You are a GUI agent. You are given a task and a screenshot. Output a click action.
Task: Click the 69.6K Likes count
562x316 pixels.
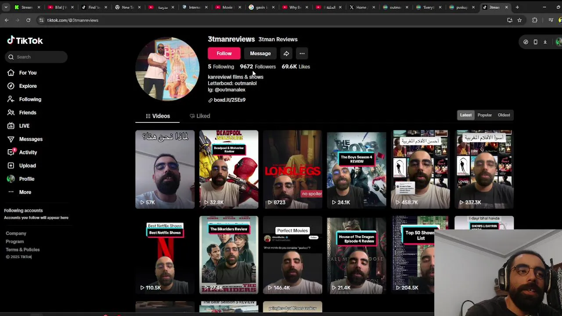point(295,67)
